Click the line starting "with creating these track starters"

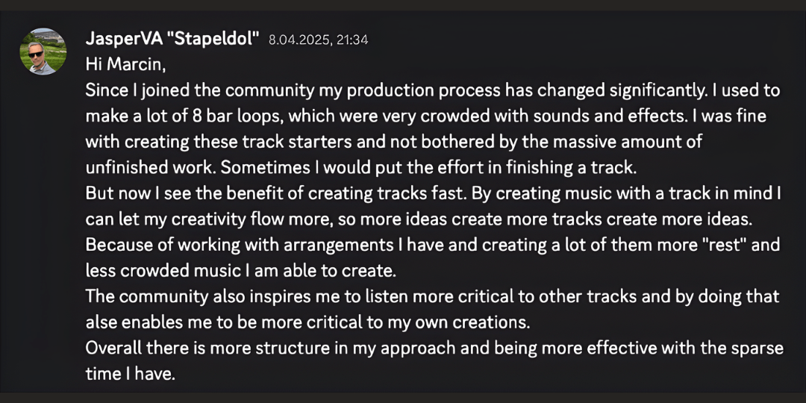[393, 142]
